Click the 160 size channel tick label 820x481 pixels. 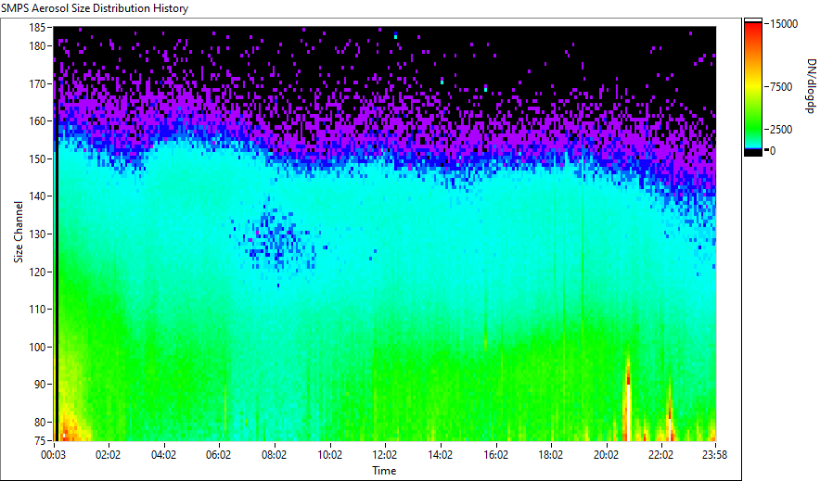click(x=36, y=121)
